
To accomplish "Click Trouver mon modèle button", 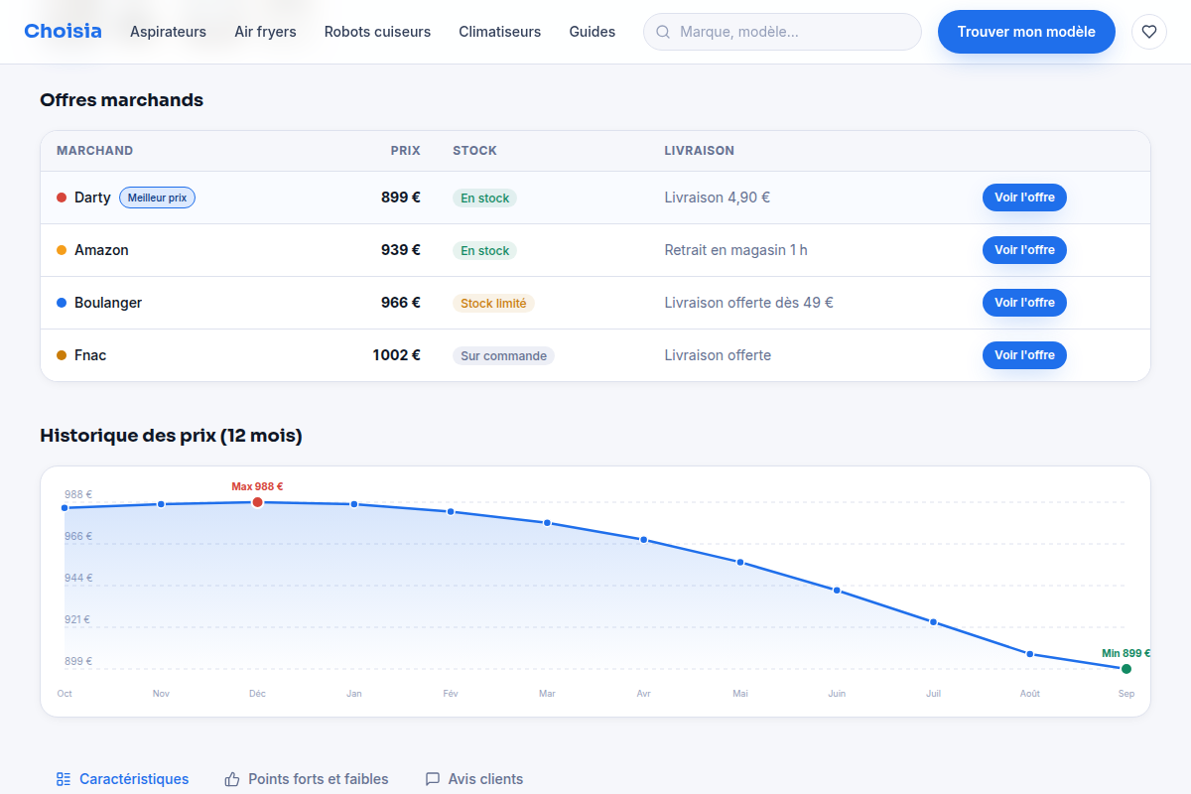I will [1026, 32].
